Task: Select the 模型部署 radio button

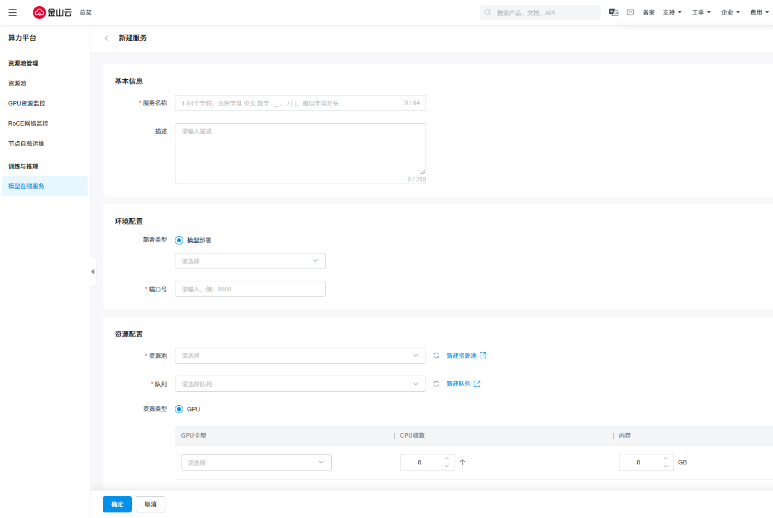Action: tap(179, 241)
